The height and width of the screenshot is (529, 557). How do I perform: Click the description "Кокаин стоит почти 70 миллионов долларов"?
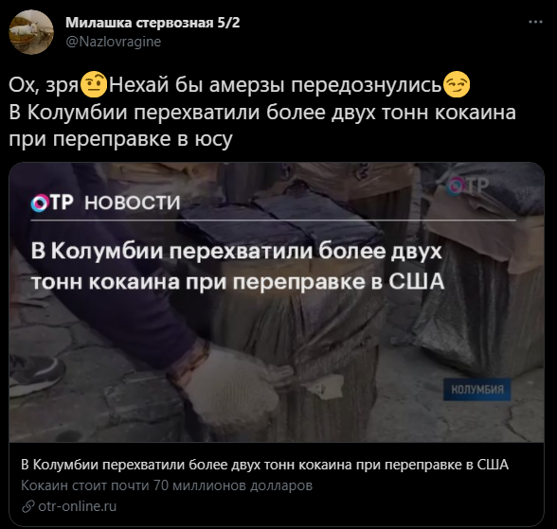click(x=167, y=485)
